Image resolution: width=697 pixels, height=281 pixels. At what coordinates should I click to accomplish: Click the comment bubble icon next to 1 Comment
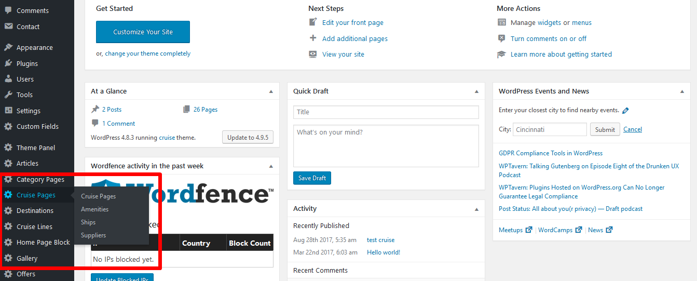click(95, 123)
